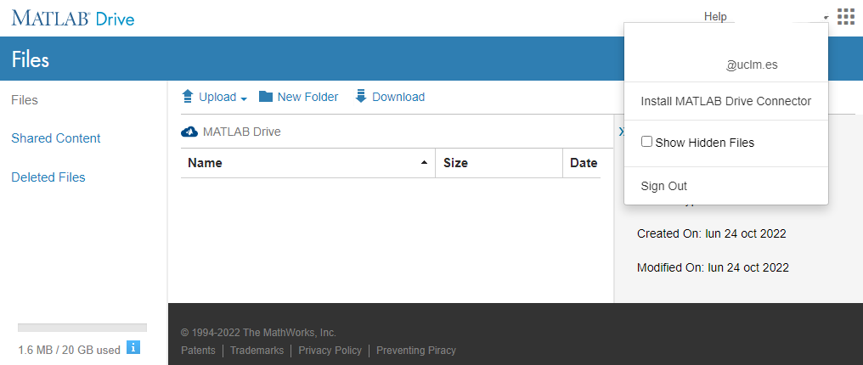The image size is (863, 365).
Task: Enable Show Hidden Files checkbox
Action: pyautogui.click(x=646, y=143)
